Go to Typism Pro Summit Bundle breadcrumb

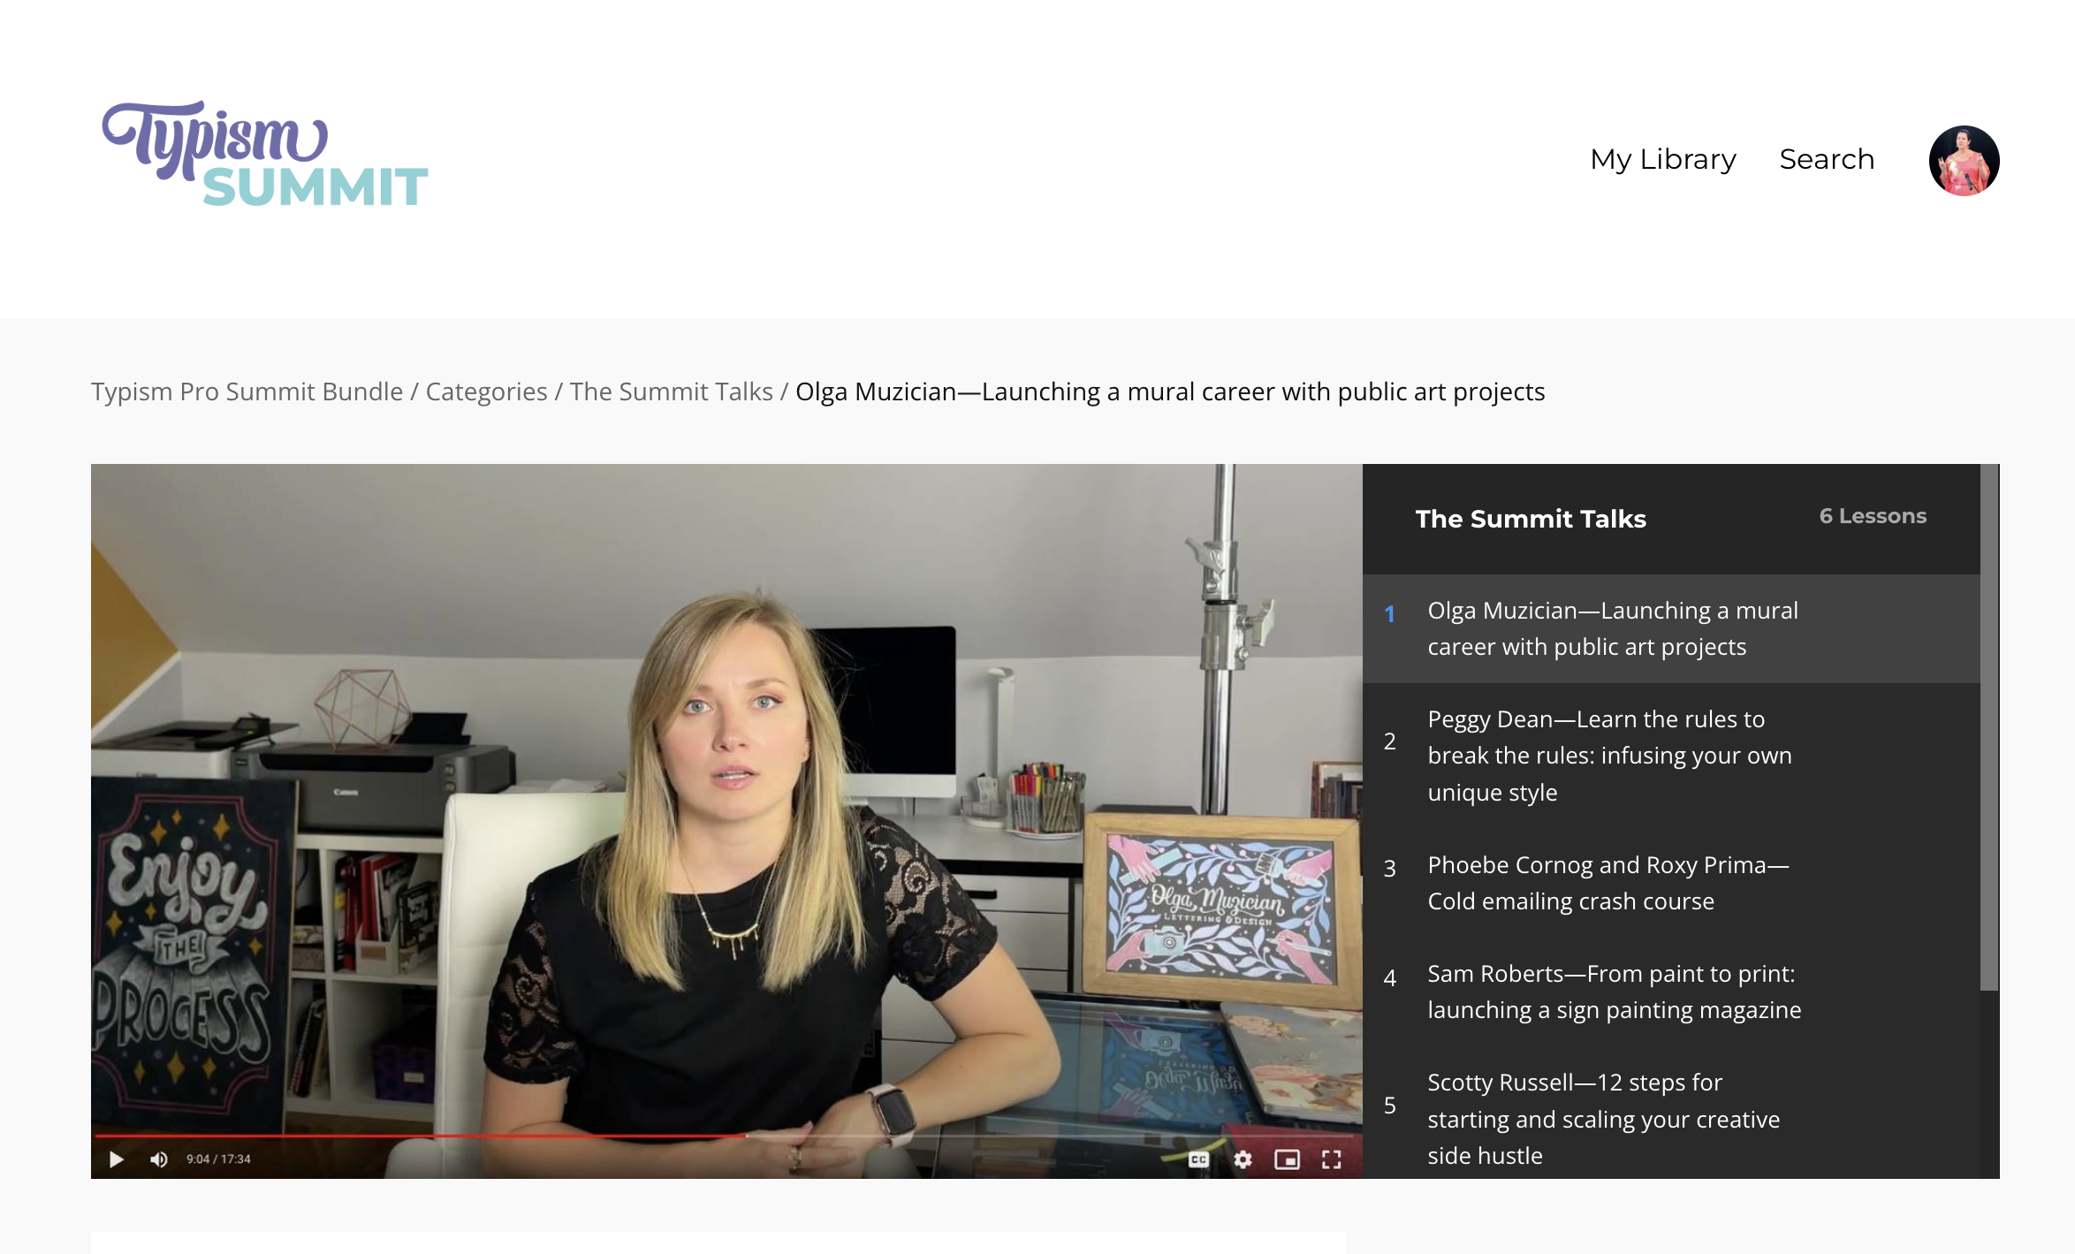247,391
